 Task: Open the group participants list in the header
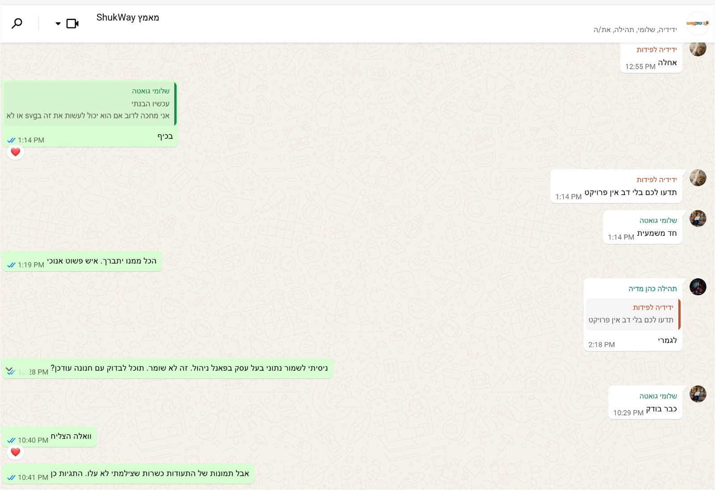click(635, 30)
